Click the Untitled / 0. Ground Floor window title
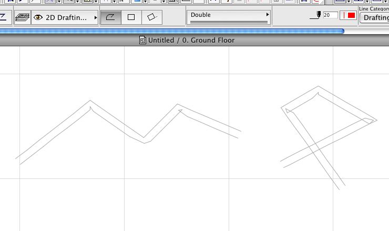 [x=191, y=40]
